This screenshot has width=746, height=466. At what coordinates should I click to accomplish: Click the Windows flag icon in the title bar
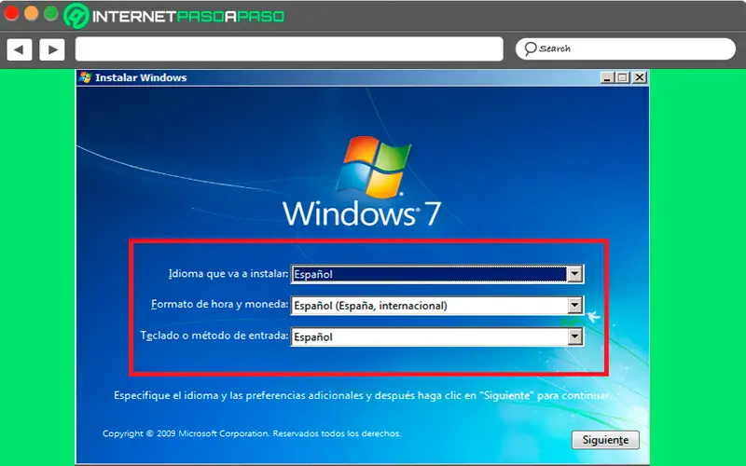point(86,77)
